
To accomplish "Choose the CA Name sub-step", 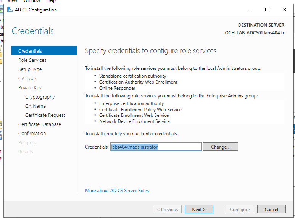I will pyautogui.click(x=35, y=106).
